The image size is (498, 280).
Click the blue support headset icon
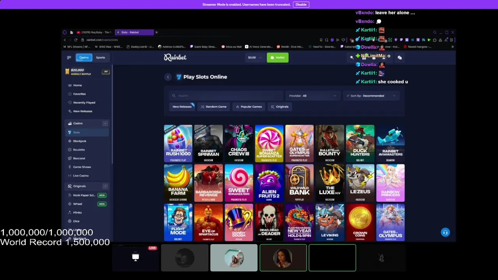point(445,233)
